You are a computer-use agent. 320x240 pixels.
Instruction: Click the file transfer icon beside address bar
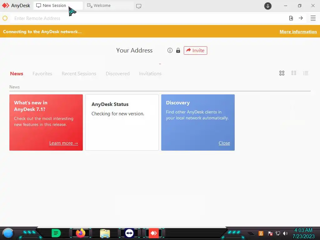pyautogui.click(x=291, y=18)
